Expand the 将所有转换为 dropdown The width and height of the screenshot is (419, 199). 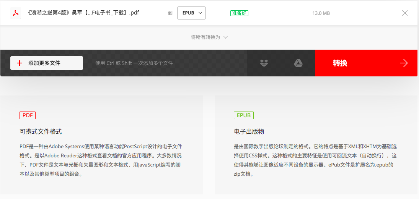(209, 37)
